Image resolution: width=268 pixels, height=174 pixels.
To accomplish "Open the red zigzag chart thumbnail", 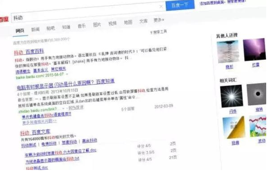I will coord(258,126).
